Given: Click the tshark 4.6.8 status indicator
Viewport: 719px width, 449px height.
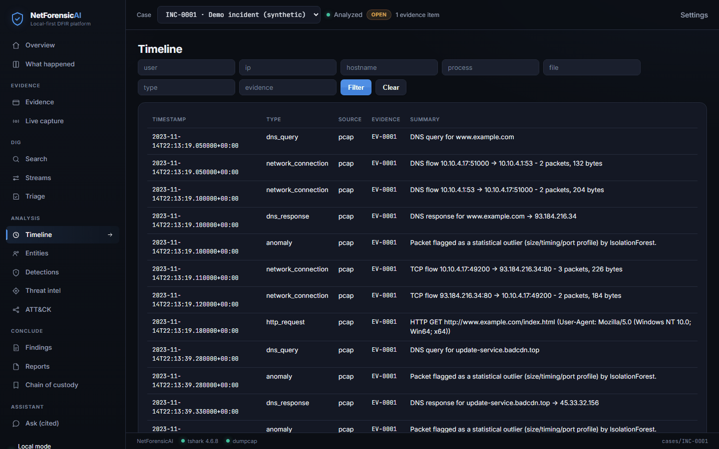Looking at the screenshot, I should pyautogui.click(x=200, y=441).
